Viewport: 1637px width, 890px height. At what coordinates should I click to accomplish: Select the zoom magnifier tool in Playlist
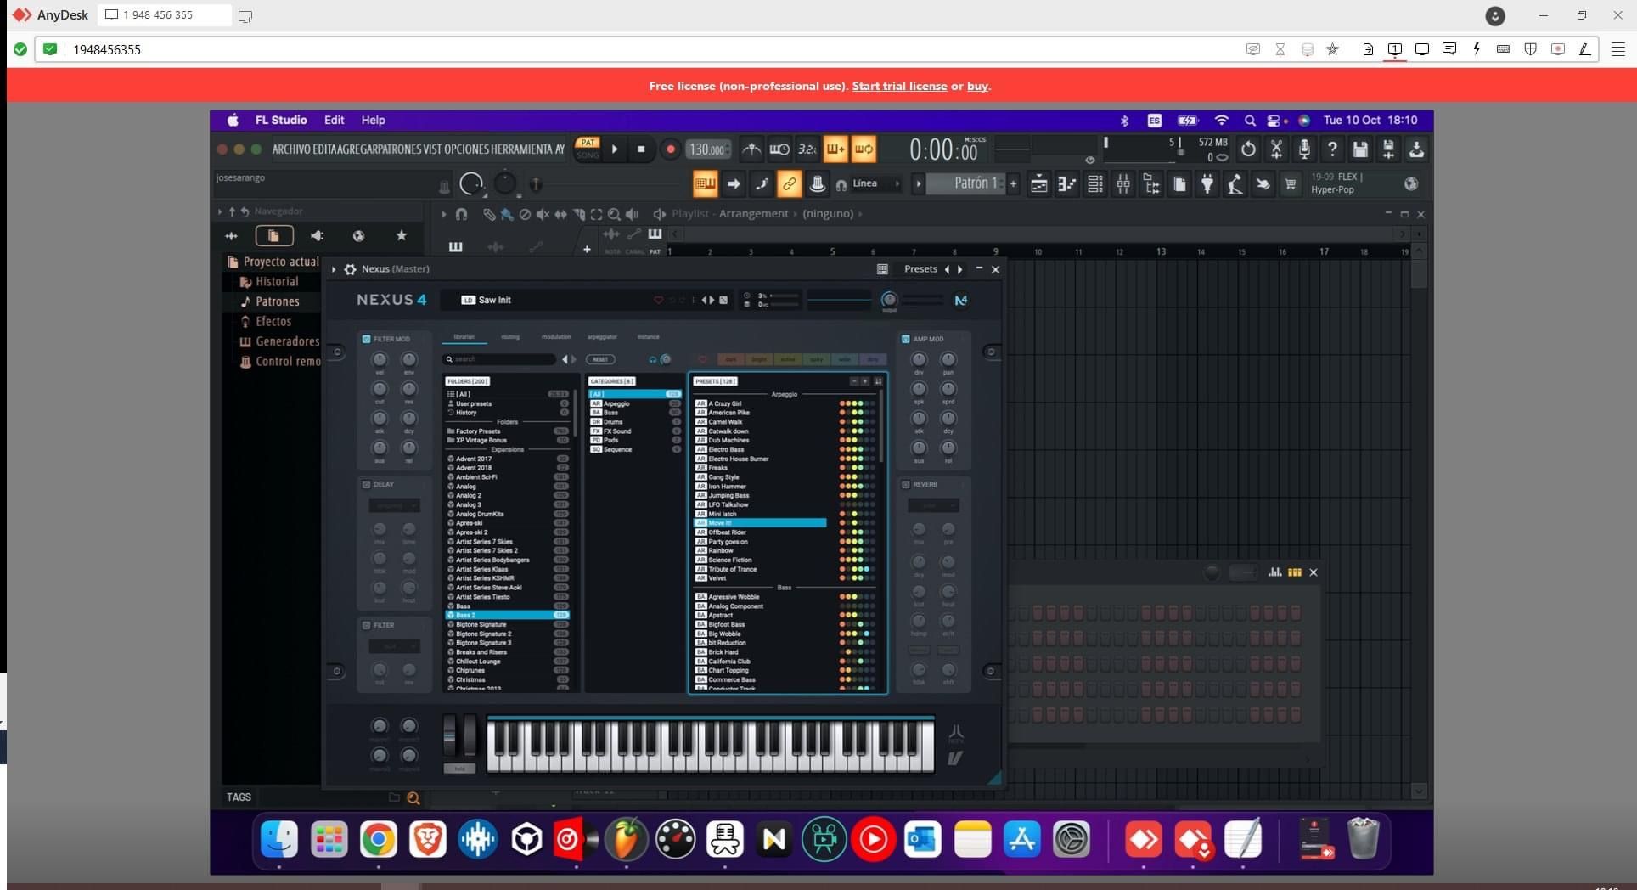(614, 214)
